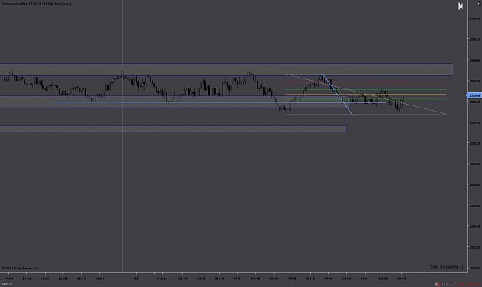Click the 14:09 time axis label
The image size is (482, 287).
click(x=8, y=279)
